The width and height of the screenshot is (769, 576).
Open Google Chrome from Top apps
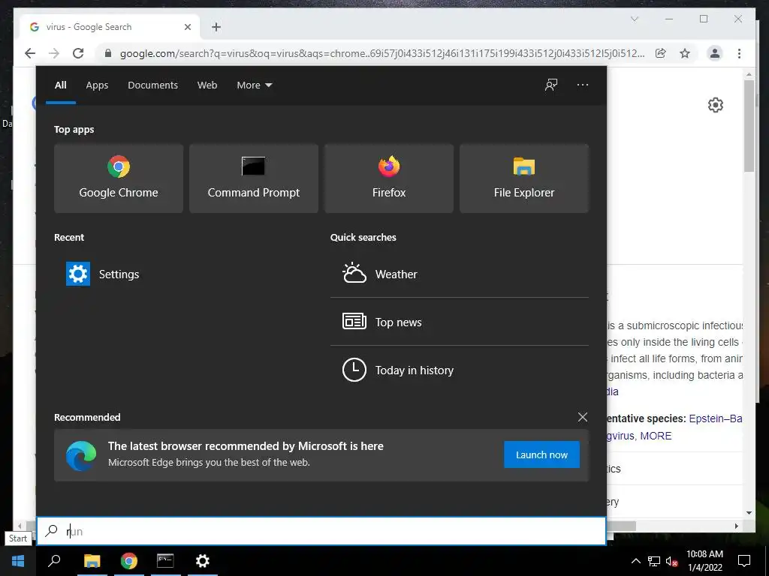coord(119,178)
